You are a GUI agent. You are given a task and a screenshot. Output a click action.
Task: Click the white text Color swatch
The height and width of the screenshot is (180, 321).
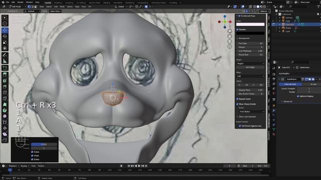coord(250,24)
